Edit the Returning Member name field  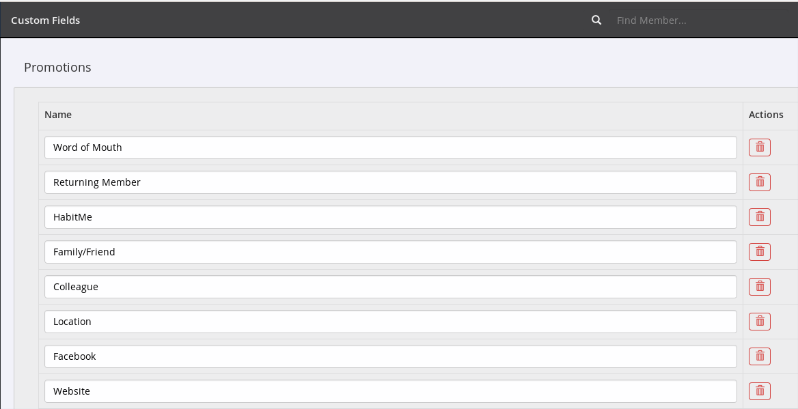pos(390,182)
